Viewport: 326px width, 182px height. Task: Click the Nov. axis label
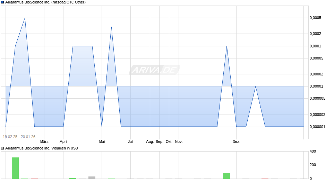(179, 142)
